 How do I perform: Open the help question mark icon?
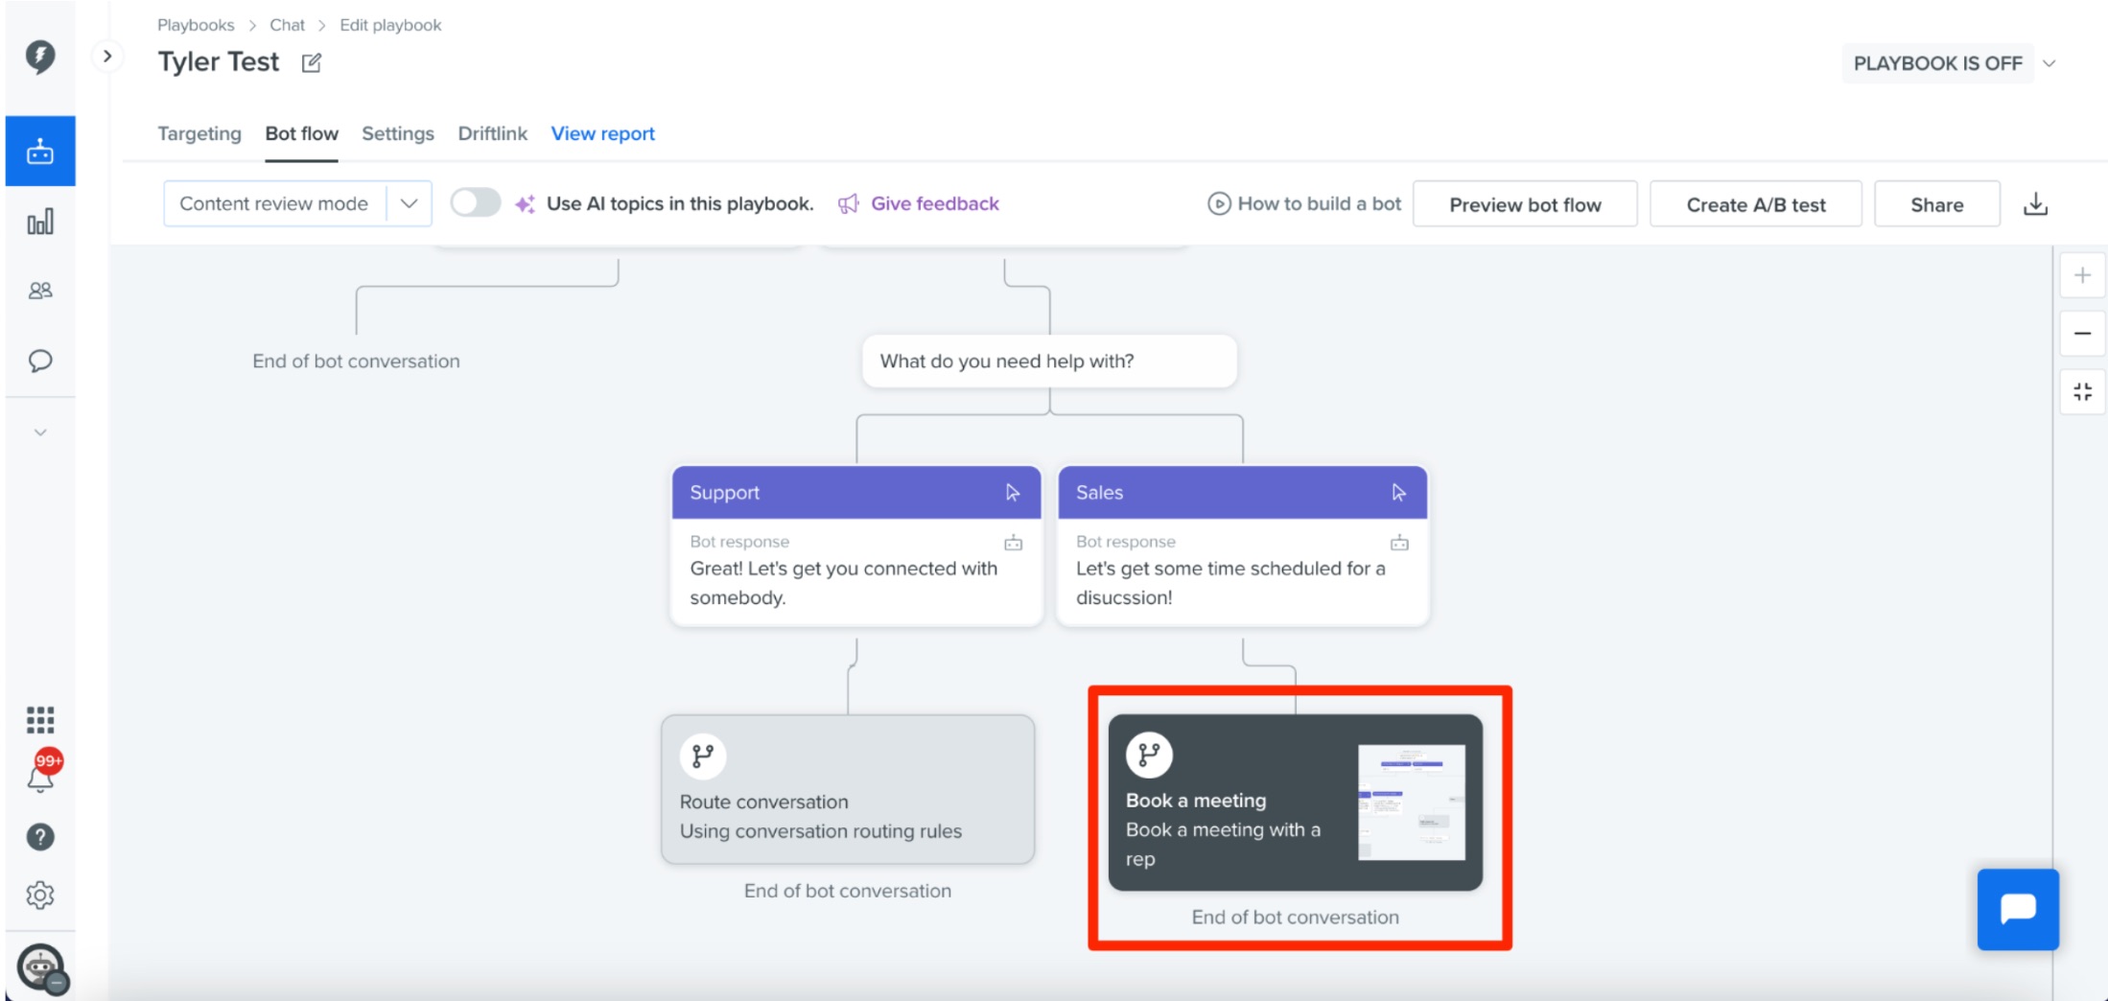click(40, 837)
